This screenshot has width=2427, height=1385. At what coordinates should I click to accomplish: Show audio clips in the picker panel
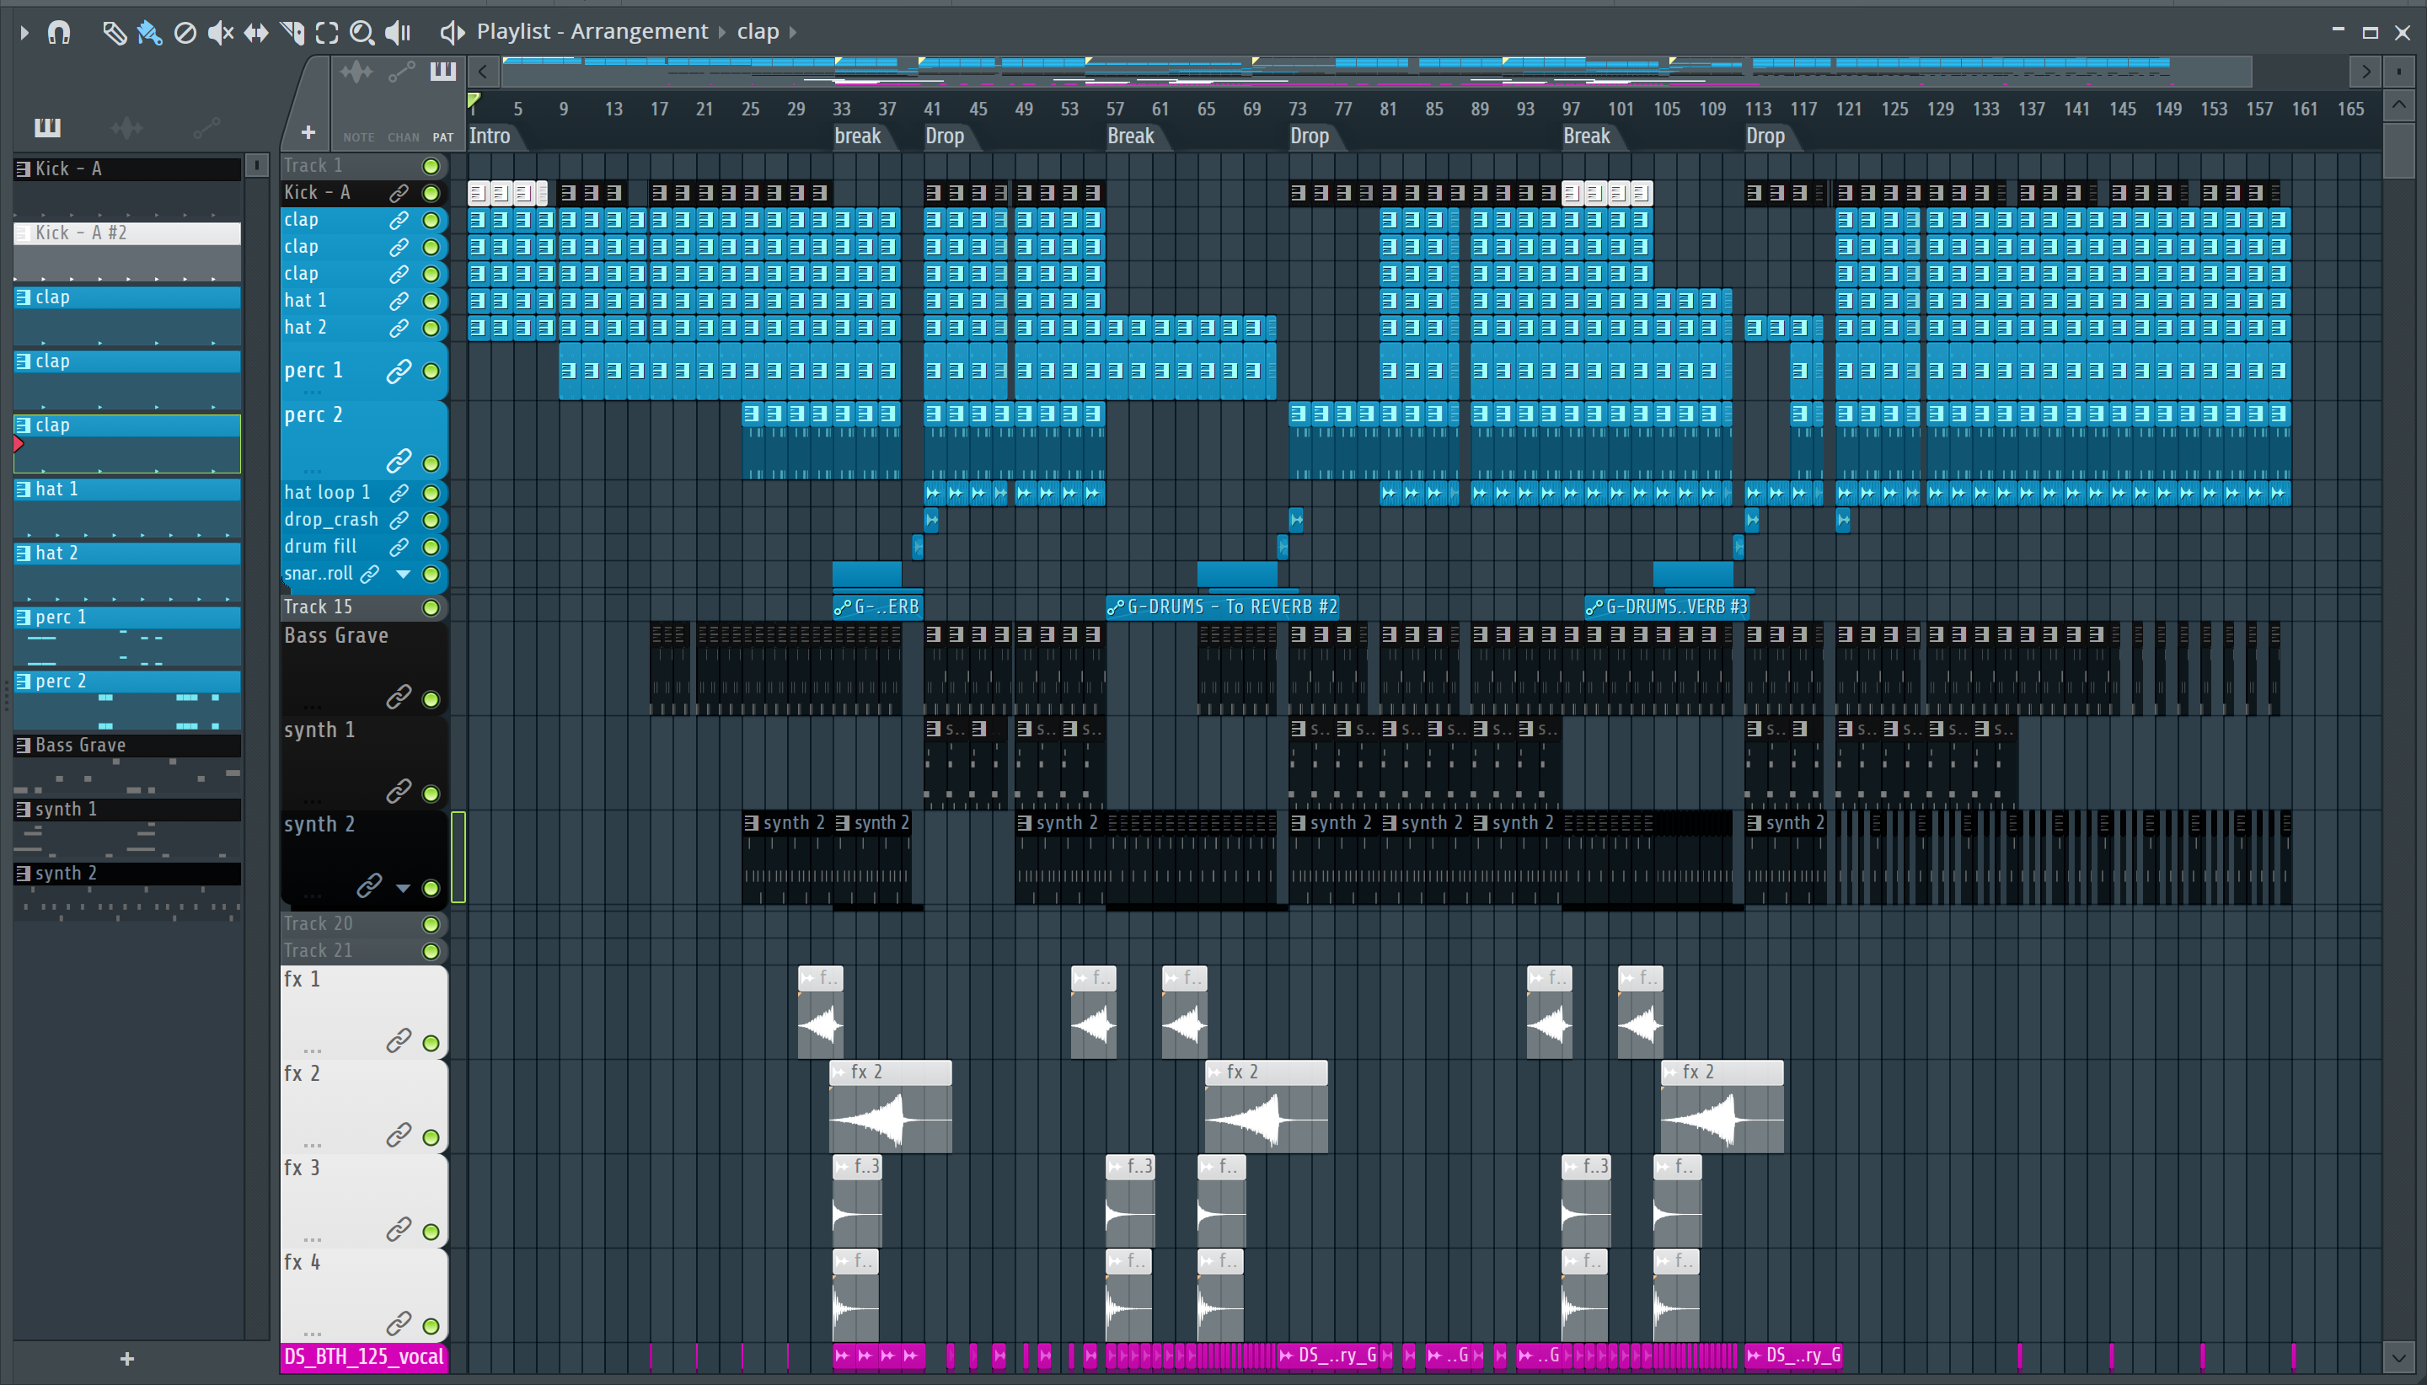[126, 126]
